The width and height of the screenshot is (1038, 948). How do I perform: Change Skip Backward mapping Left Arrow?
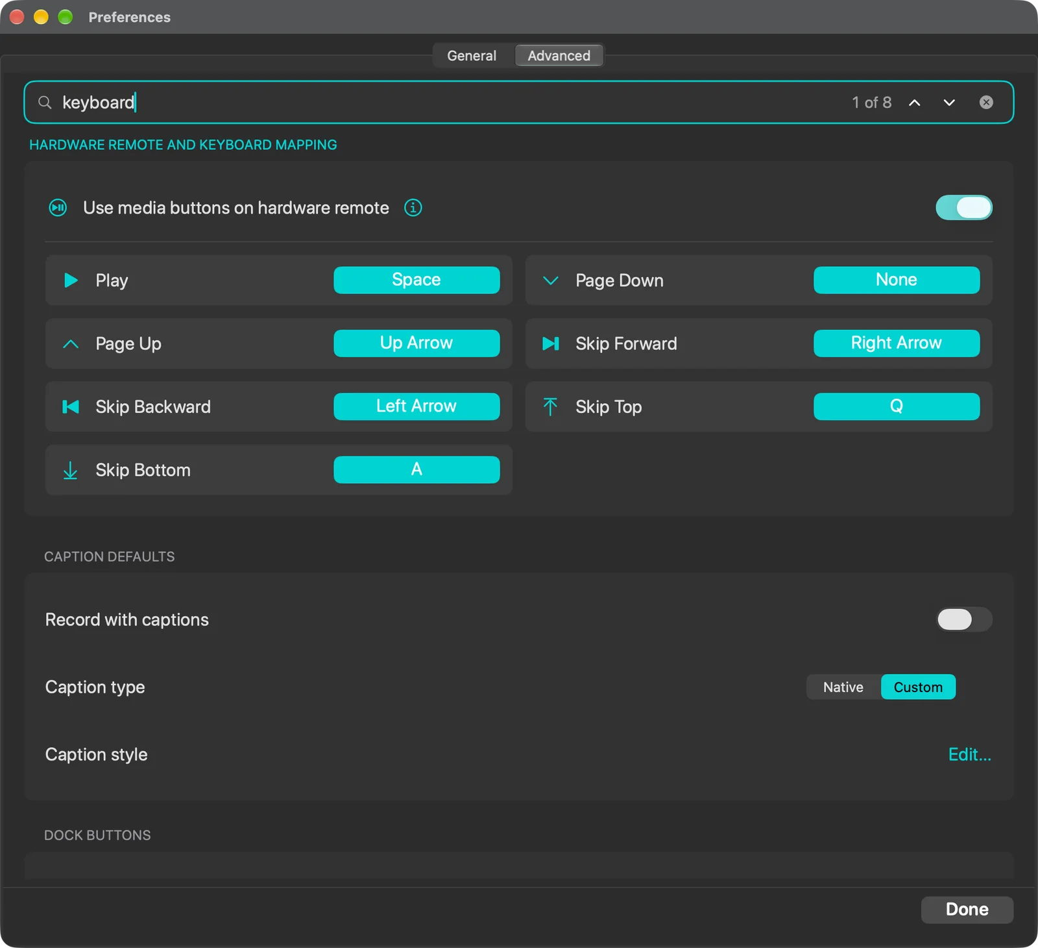(416, 406)
